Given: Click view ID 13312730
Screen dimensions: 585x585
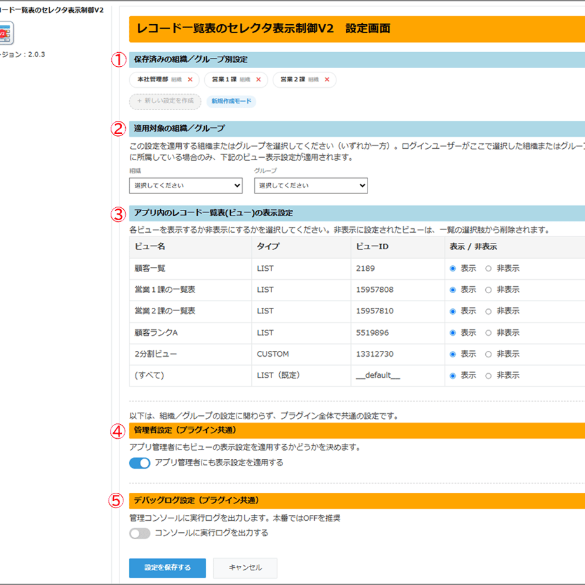Looking at the screenshot, I should click(x=375, y=354).
